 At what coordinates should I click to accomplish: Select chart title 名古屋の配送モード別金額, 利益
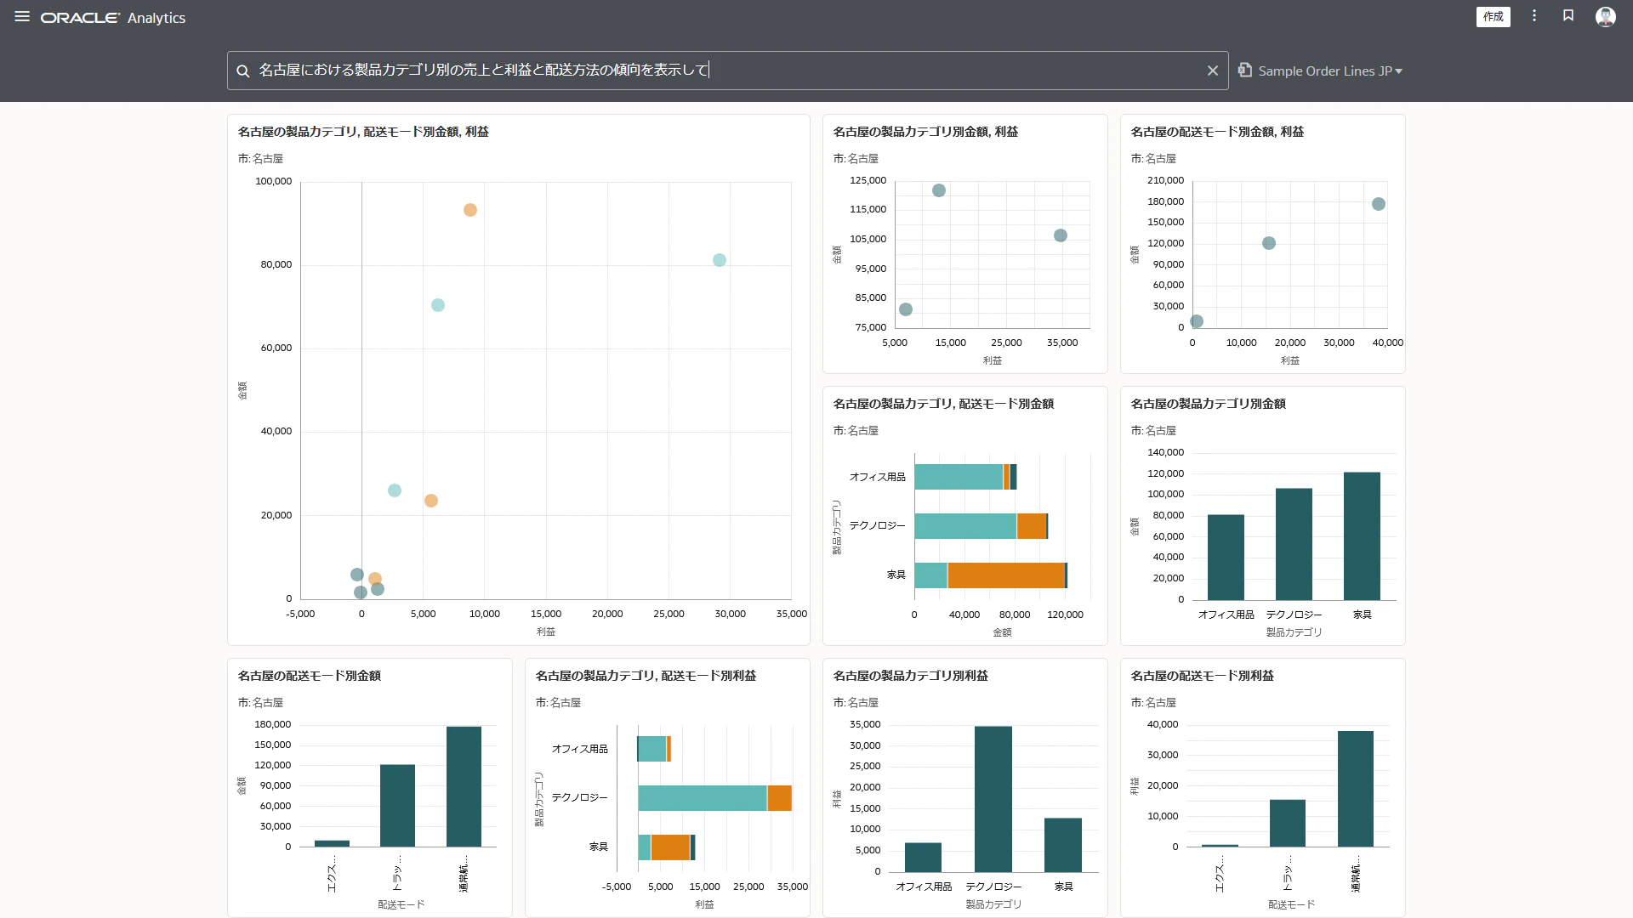(x=1217, y=132)
